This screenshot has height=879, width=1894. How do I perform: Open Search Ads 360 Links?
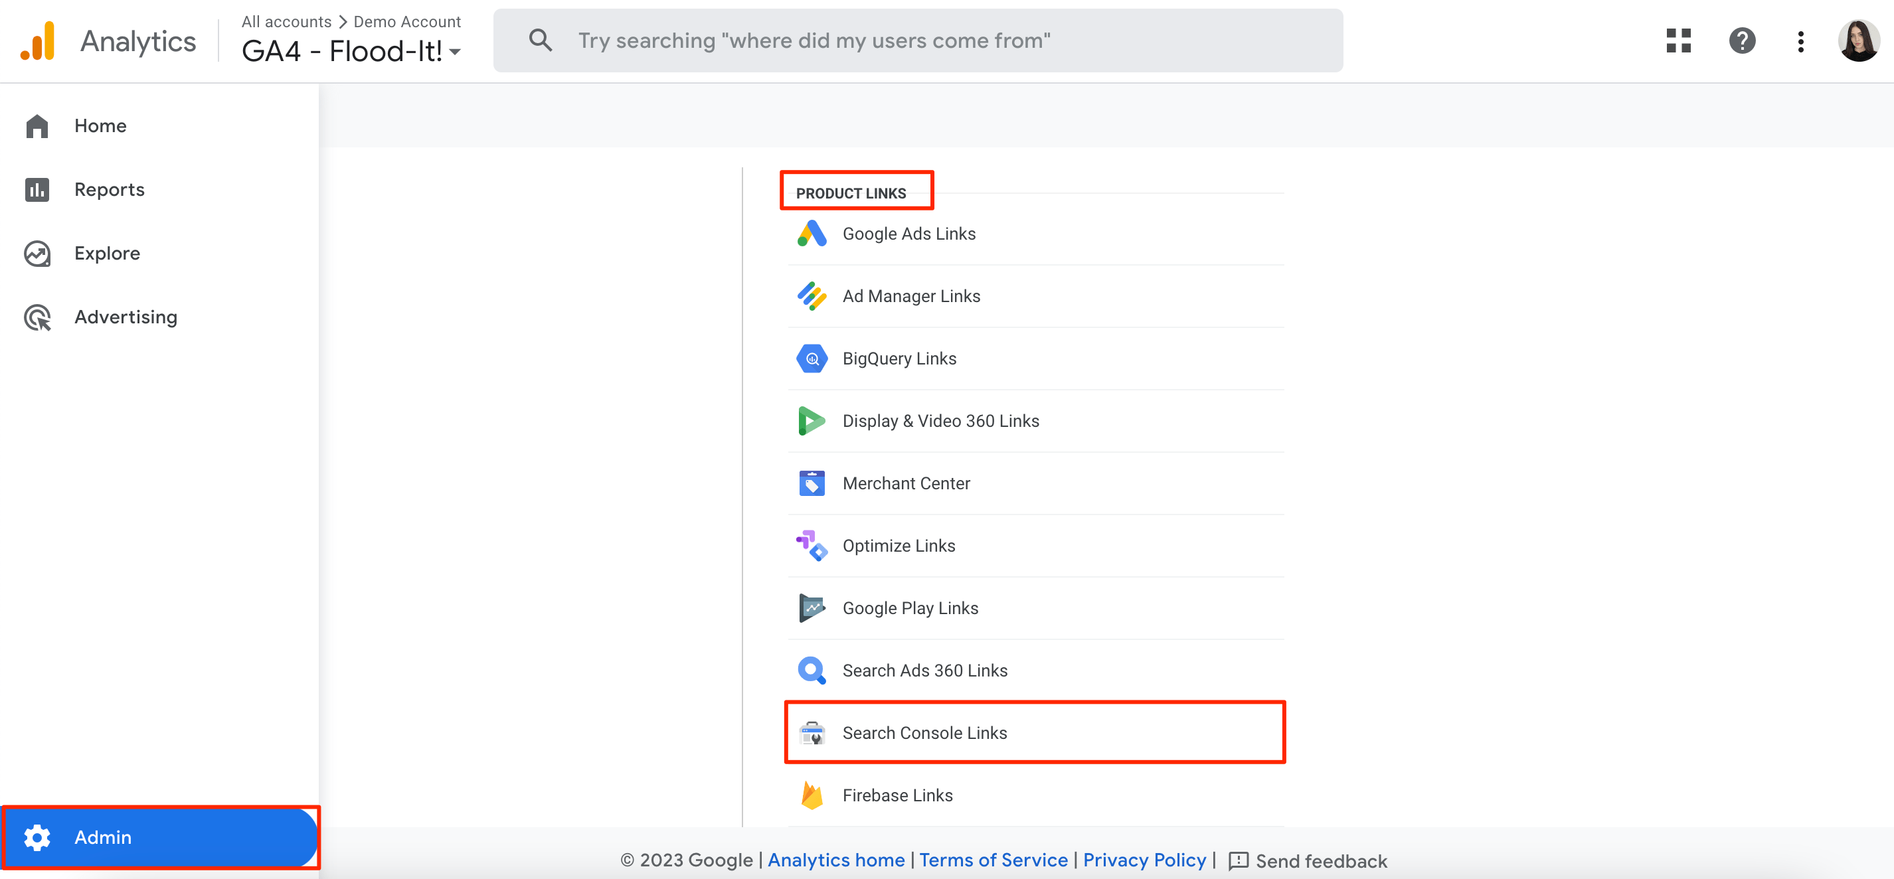point(1036,671)
